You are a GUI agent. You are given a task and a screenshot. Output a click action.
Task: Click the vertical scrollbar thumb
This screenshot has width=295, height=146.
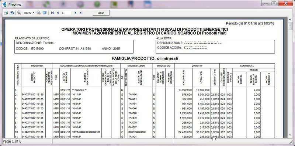(x=290, y=26)
